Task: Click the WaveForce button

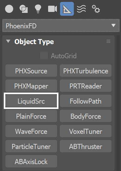Action: point(31,131)
